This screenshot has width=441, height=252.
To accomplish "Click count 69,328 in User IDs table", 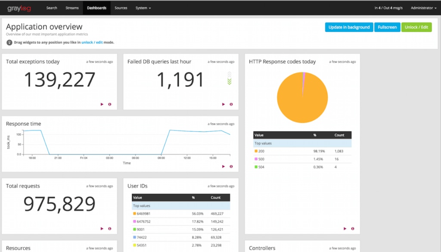I will pyautogui.click(x=216, y=237).
